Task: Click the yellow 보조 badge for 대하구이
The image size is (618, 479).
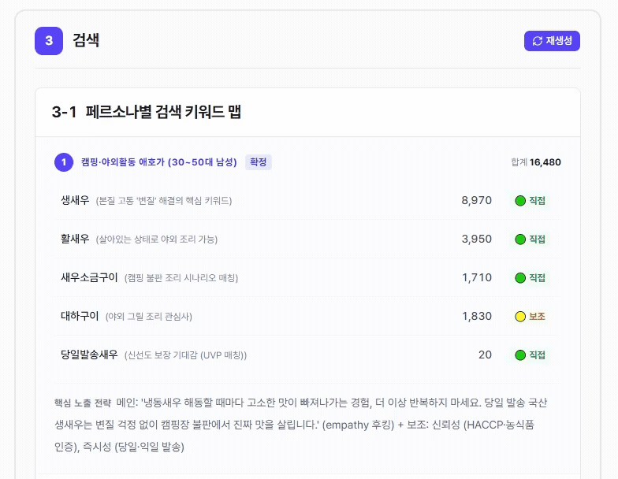Action: [530, 317]
